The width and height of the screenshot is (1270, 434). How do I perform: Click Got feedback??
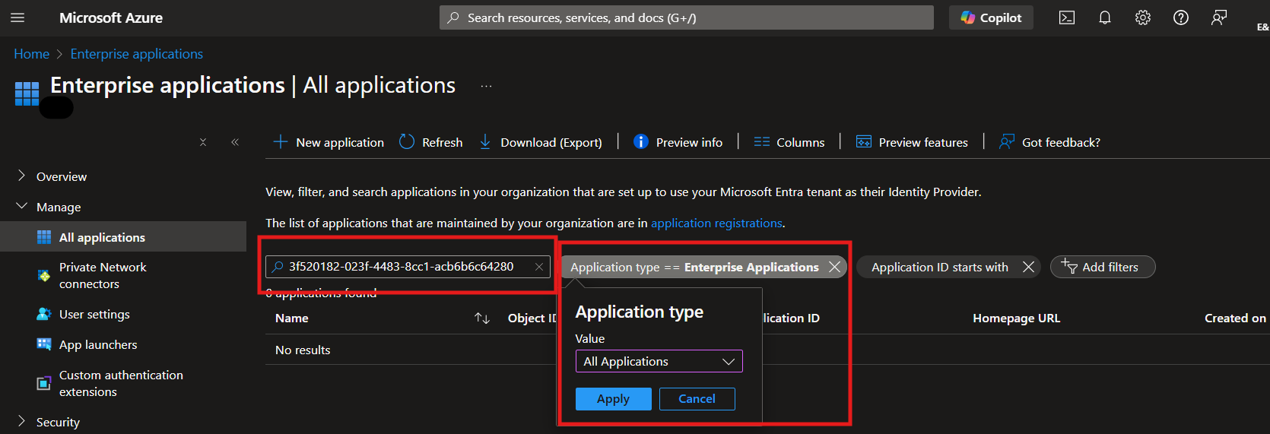pos(1049,142)
